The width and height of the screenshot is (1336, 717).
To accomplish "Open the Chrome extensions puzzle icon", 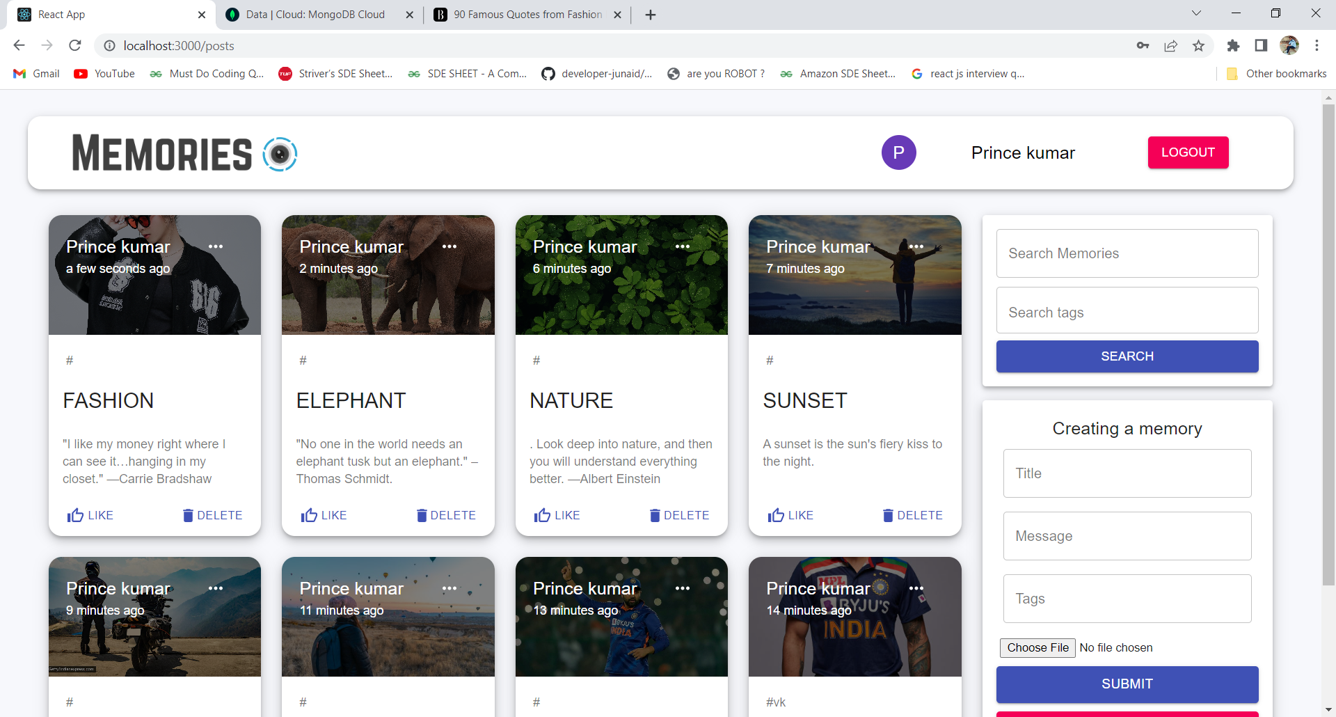I will (1233, 45).
